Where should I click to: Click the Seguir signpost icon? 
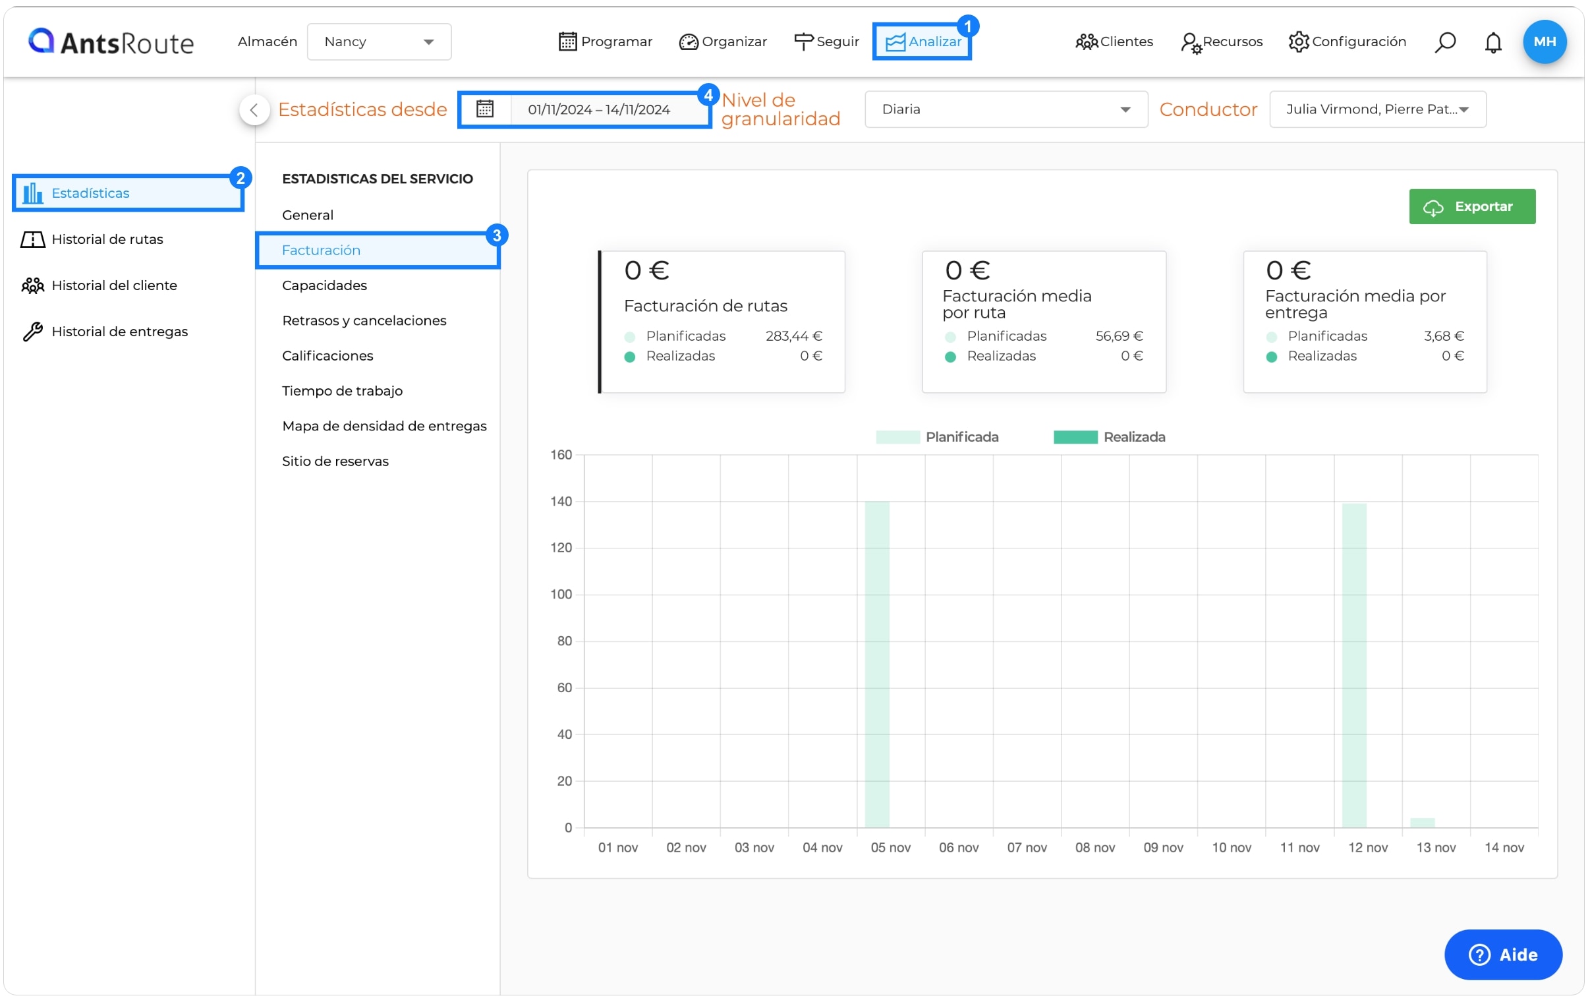click(803, 42)
